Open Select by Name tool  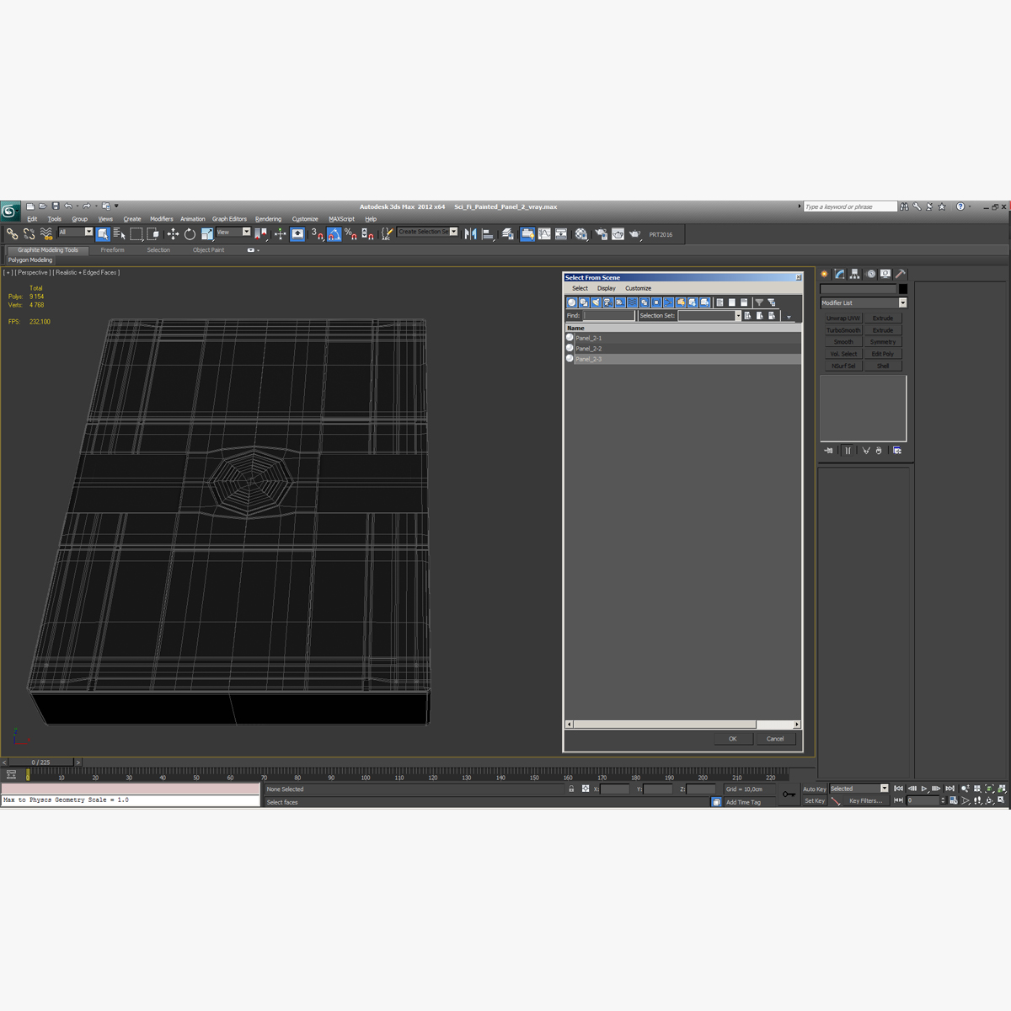(x=119, y=234)
